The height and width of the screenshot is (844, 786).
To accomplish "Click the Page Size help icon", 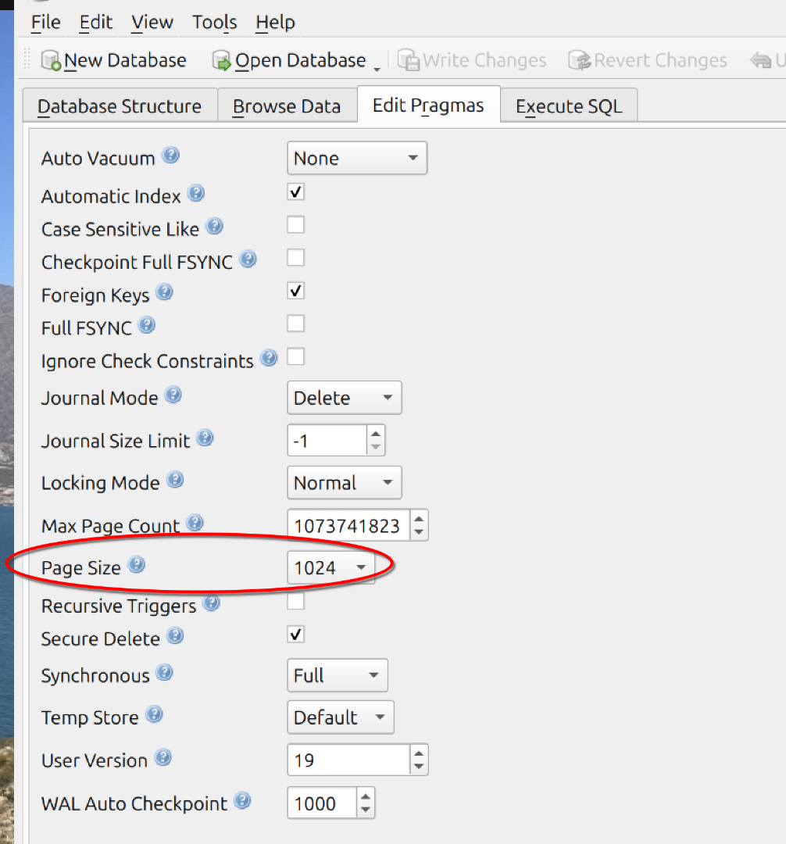I will [x=136, y=565].
